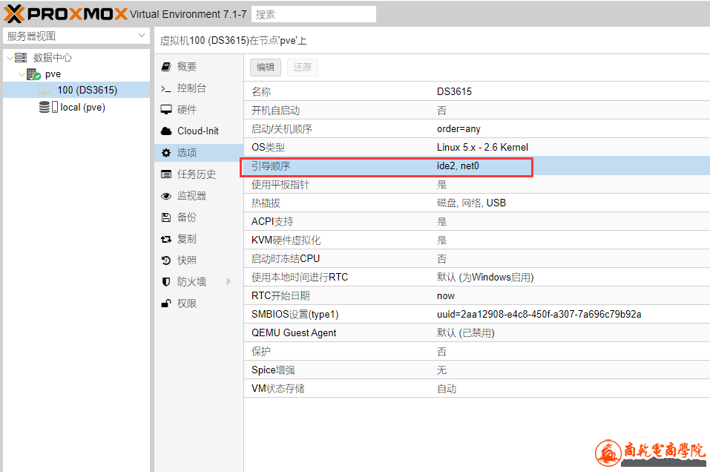Click the 还原 revert button
Image resolution: width=710 pixels, height=472 pixels.
click(x=303, y=68)
